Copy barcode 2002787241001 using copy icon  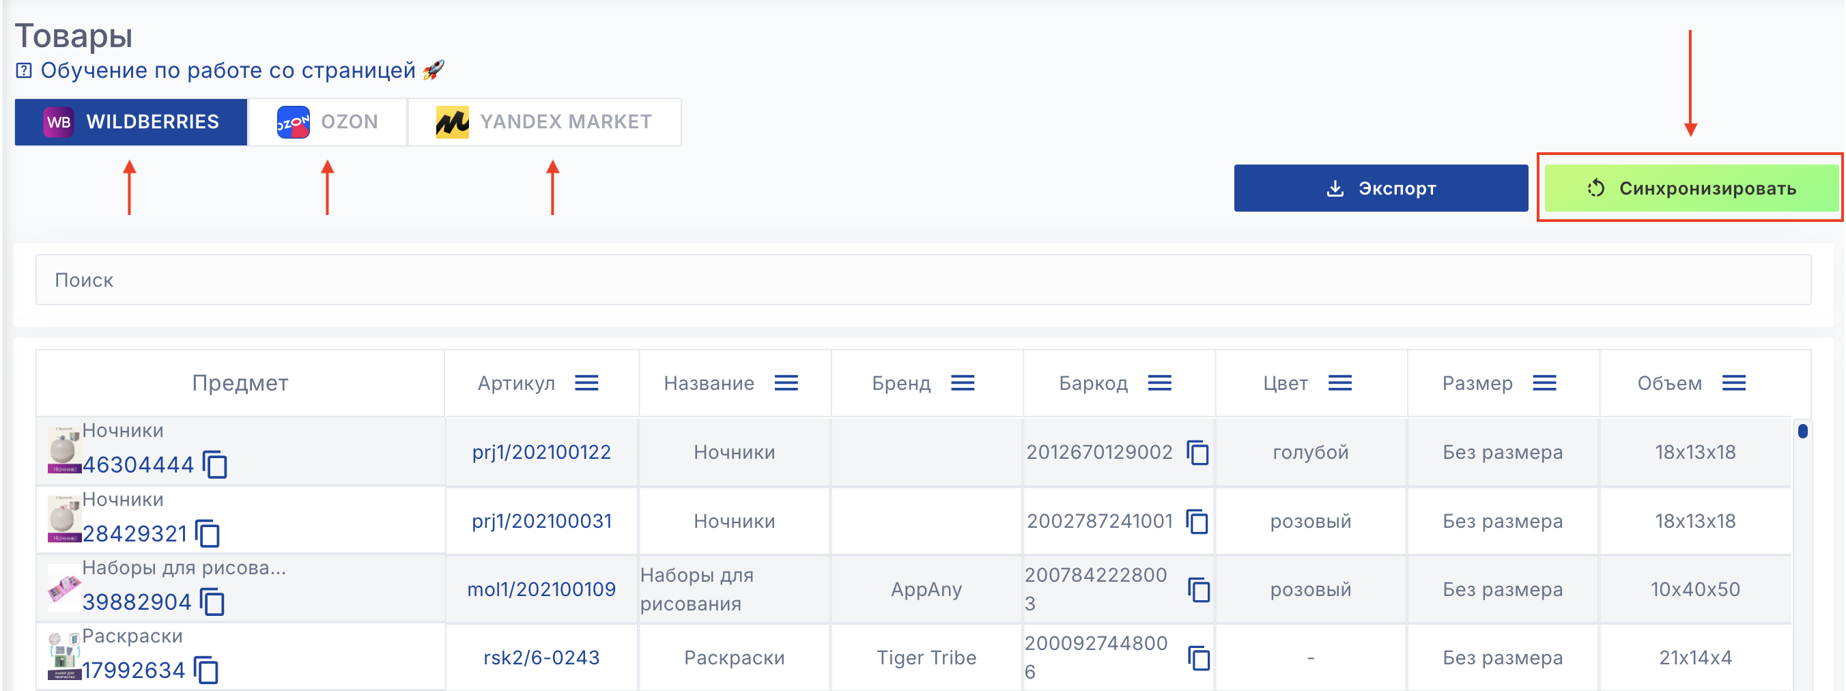pos(1197,521)
